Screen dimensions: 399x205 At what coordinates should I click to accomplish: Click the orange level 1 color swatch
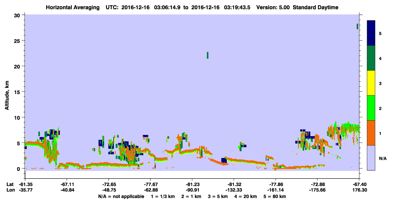(x=371, y=133)
